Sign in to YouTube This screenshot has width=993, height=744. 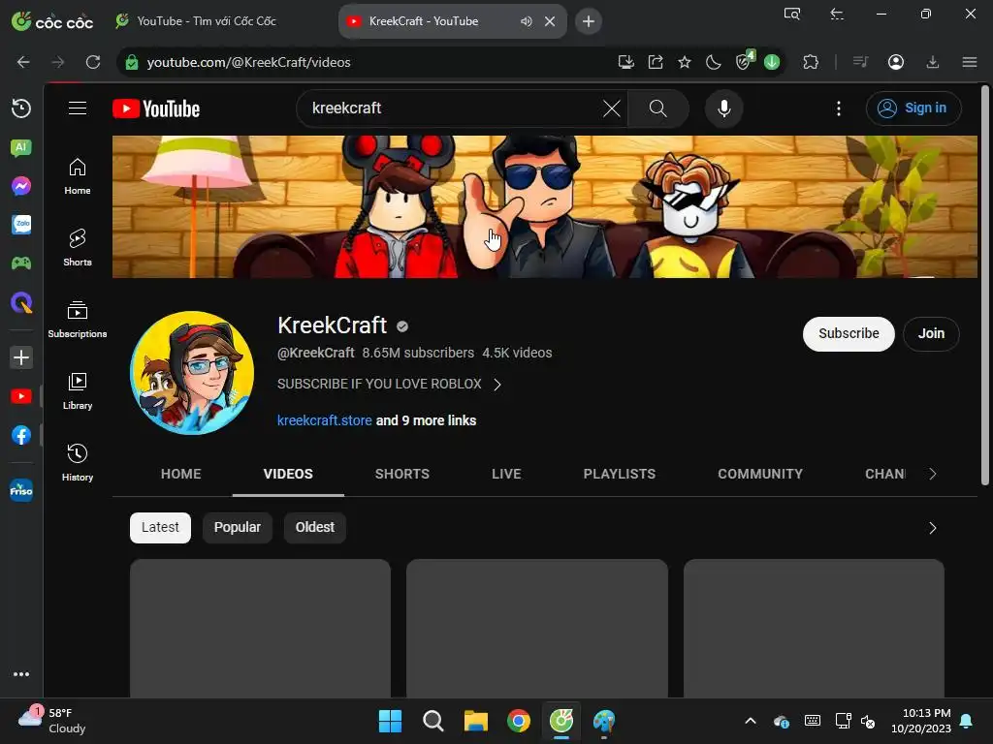point(913,108)
